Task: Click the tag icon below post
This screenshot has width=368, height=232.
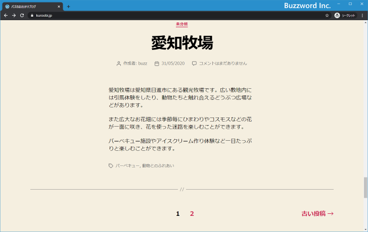Action: 111,166
